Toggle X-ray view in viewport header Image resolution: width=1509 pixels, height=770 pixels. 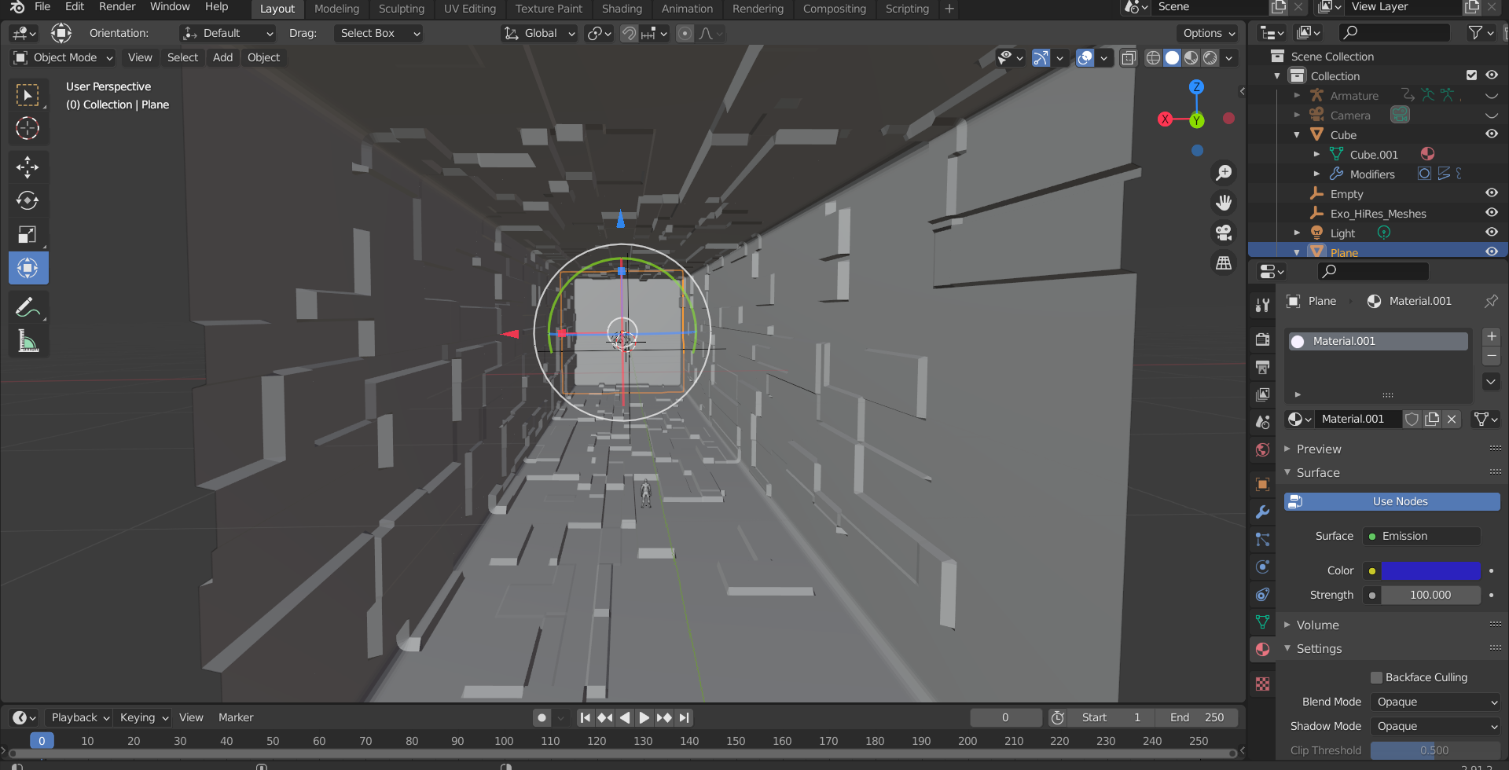pos(1128,57)
